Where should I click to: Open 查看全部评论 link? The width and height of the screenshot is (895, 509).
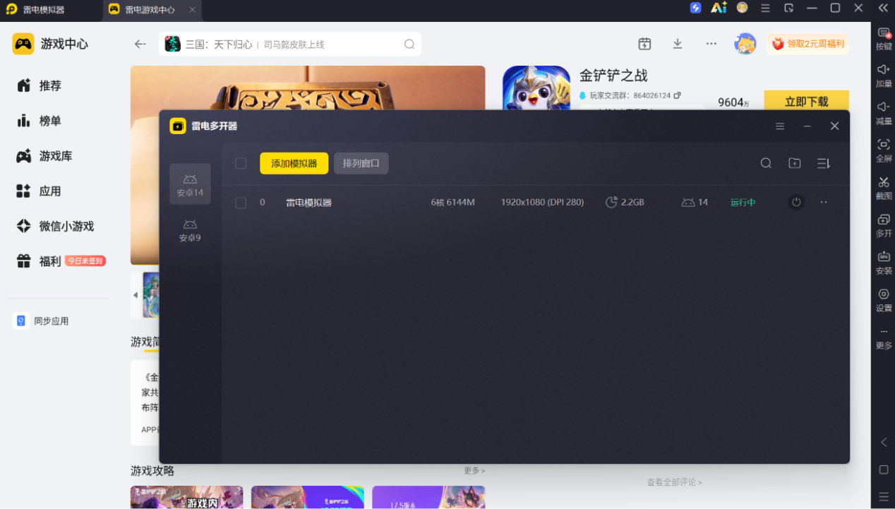coord(674,482)
